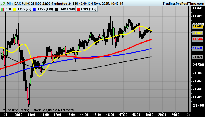The height and width of the screenshot is (117, 205).
Task: Open the TMA (150) indicator settings
Action: point(43,9)
